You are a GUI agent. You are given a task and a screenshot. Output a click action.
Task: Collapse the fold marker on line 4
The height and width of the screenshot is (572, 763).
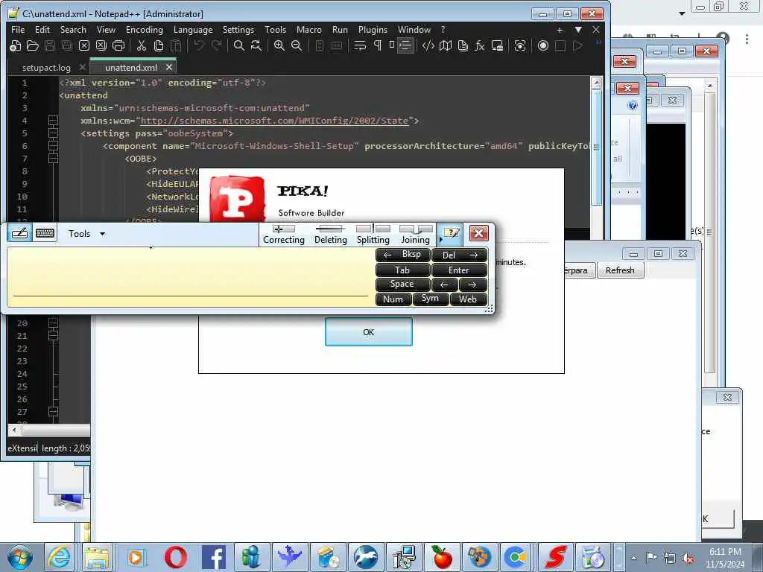(x=54, y=121)
